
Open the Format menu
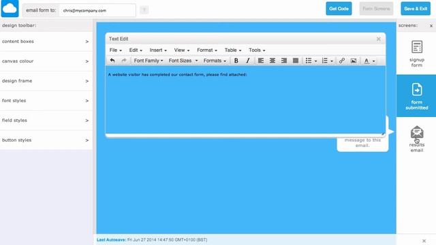(207, 50)
